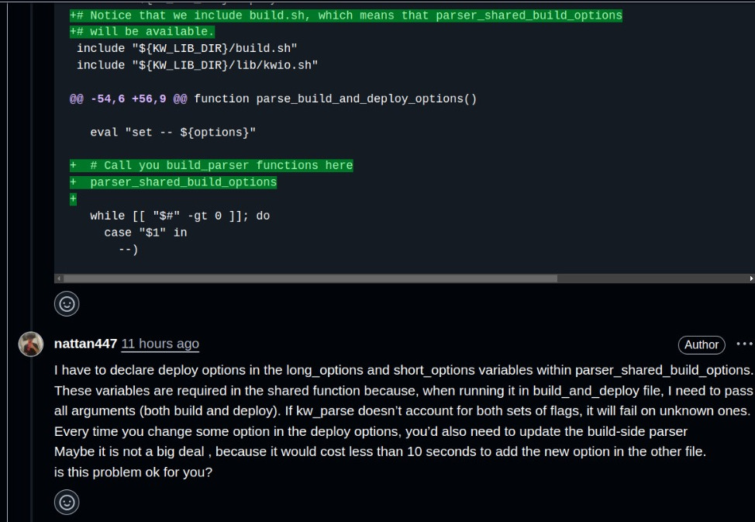
Task: Click the 'include lib/kwio.sh' code line
Action: pos(198,65)
